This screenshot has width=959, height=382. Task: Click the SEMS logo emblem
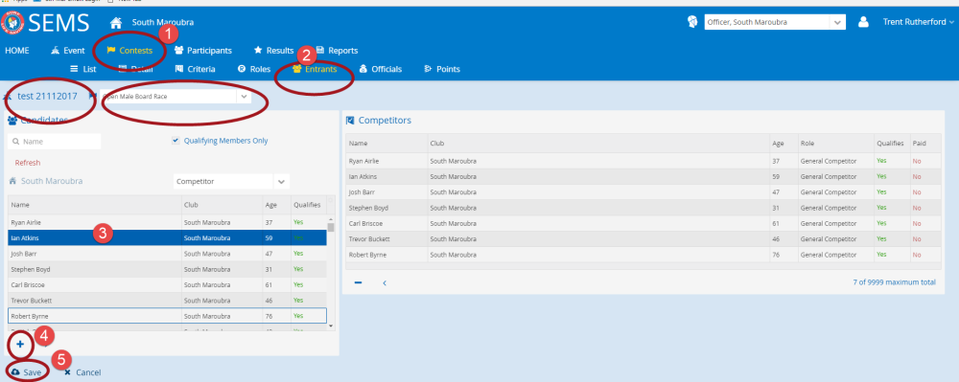coord(12,22)
